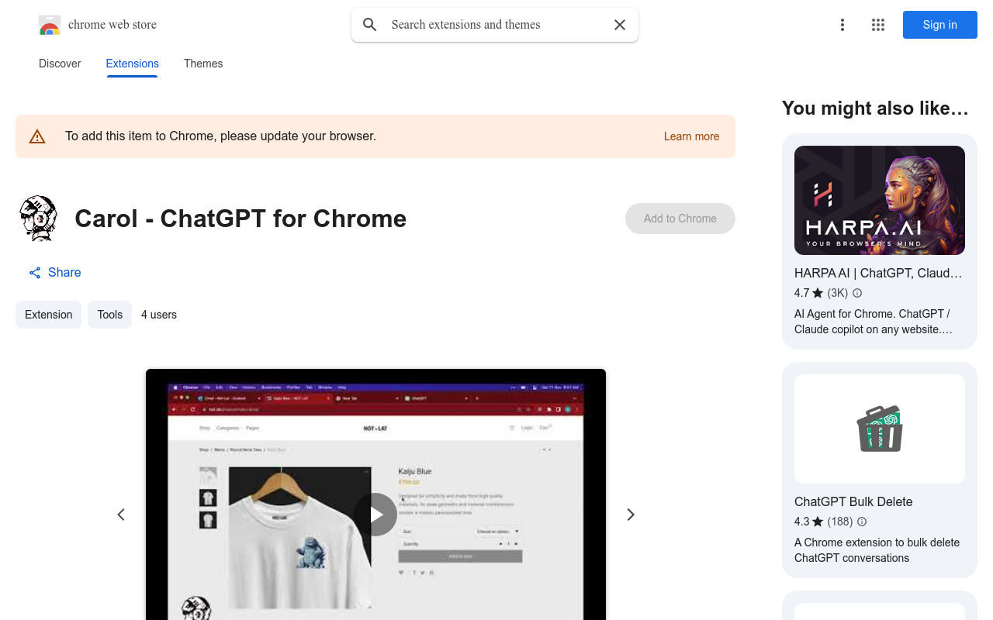Open the Tools category chip
993x620 pixels.
(109, 315)
